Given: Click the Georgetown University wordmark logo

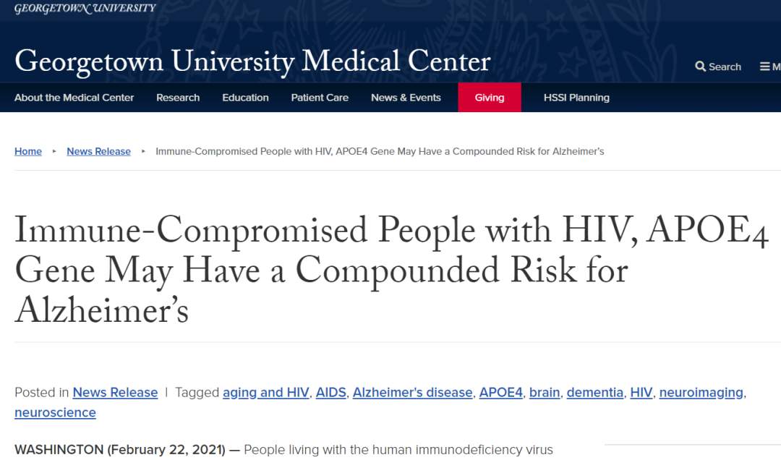Looking at the screenshot, I should pos(85,9).
